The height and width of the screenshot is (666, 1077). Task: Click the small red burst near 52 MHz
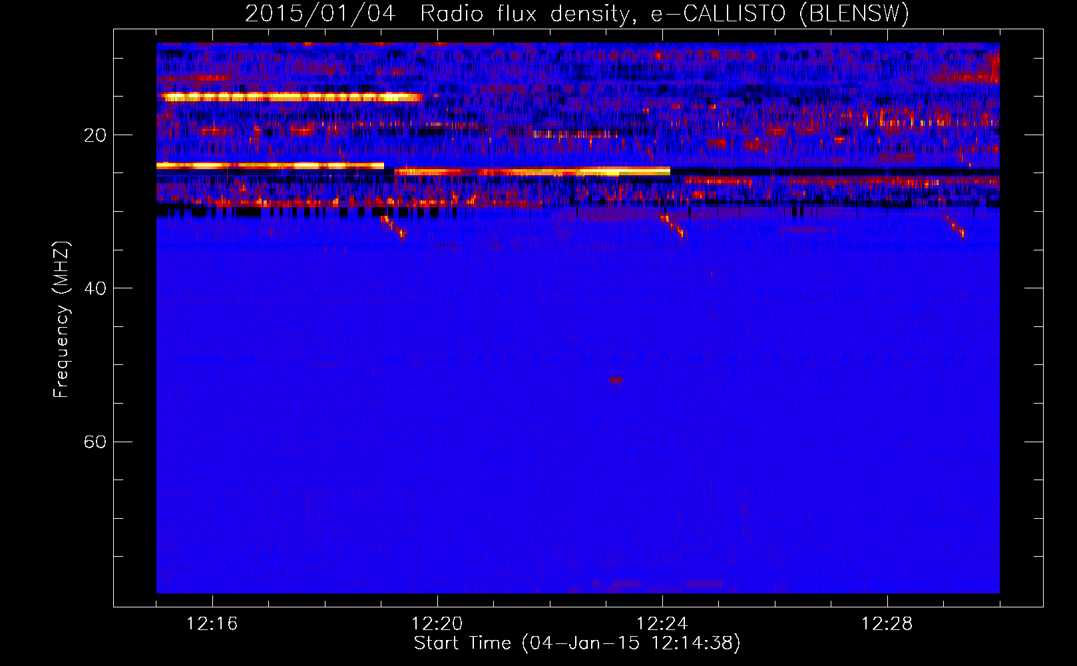pyautogui.click(x=616, y=380)
